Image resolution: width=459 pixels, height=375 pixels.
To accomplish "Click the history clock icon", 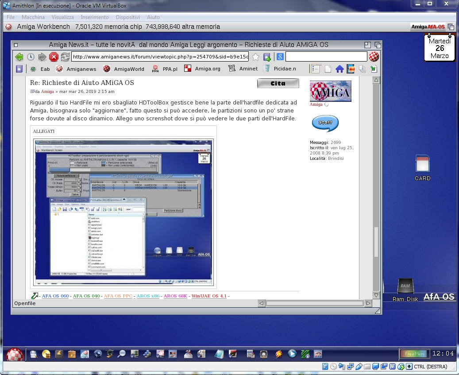I will [x=31, y=57].
